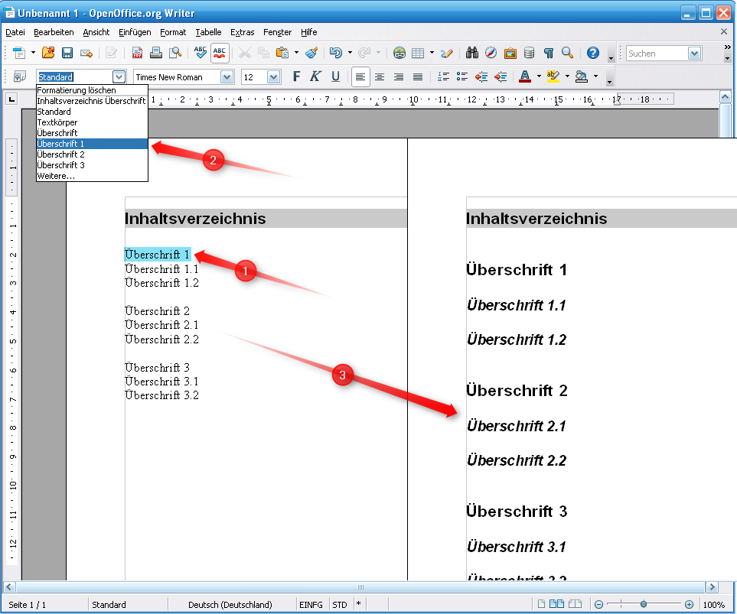The height and width of the screenshot is (614, 737).
Task: Open the Navigator
Action: 491,54
